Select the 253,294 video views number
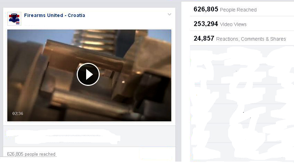The image size is (294, 163). click(206, 24)
